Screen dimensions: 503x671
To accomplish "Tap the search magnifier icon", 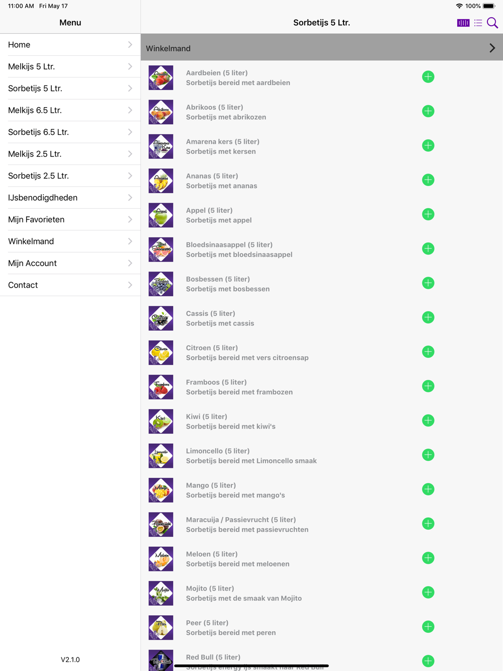I will point(492,23).
